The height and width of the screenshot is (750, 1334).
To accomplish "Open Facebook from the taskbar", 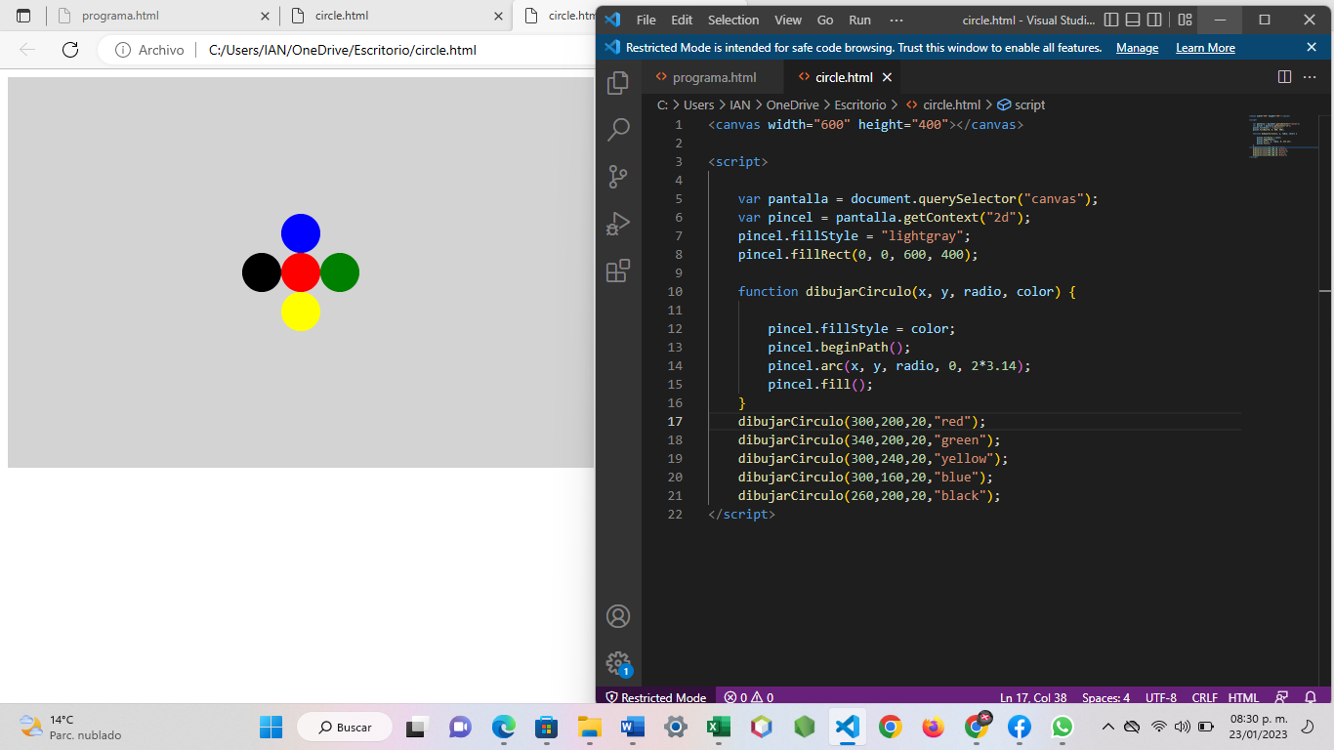I will (x=1020, y=727).
